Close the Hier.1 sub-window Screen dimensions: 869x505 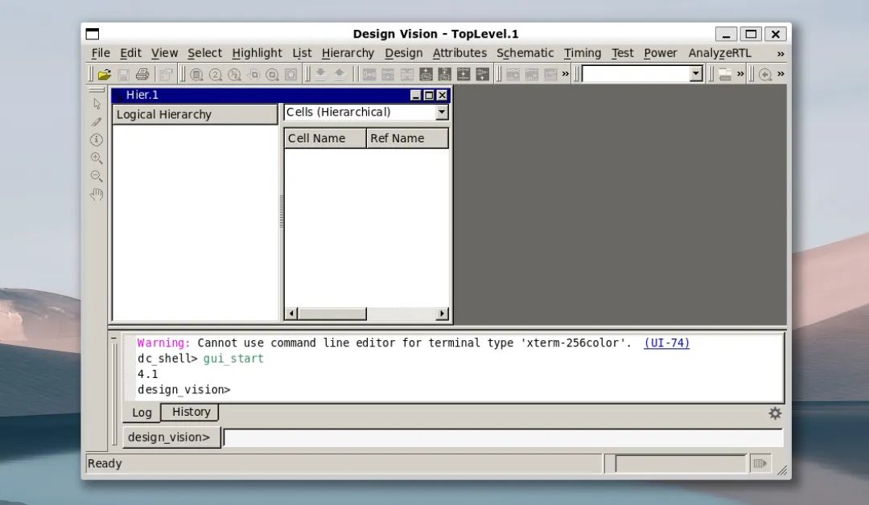point(443,95)
